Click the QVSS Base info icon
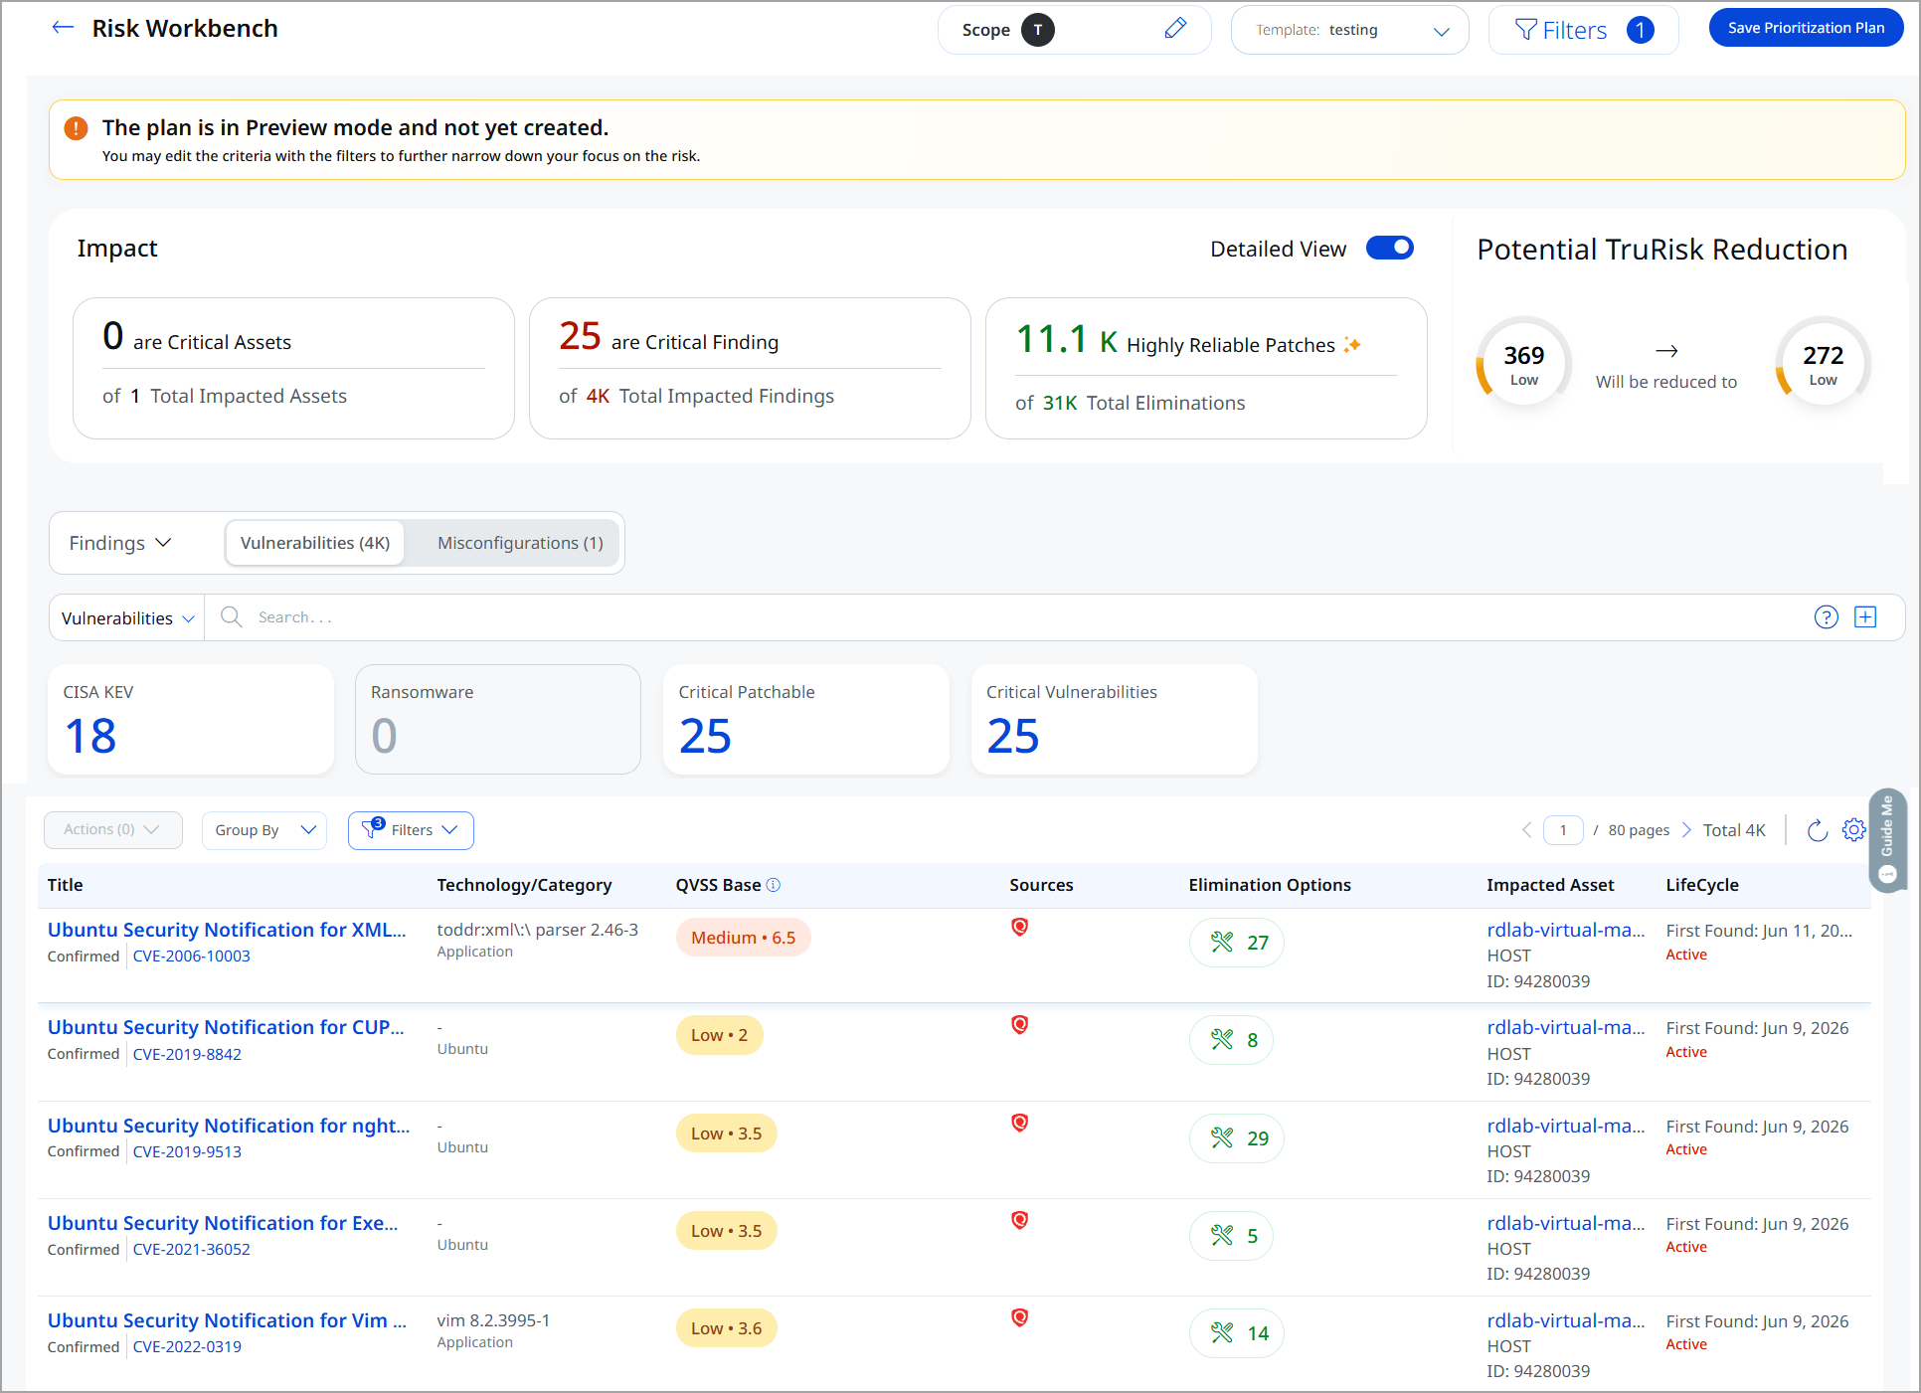This screenshot has width=1921, height=1393. (x=774, y=885)
